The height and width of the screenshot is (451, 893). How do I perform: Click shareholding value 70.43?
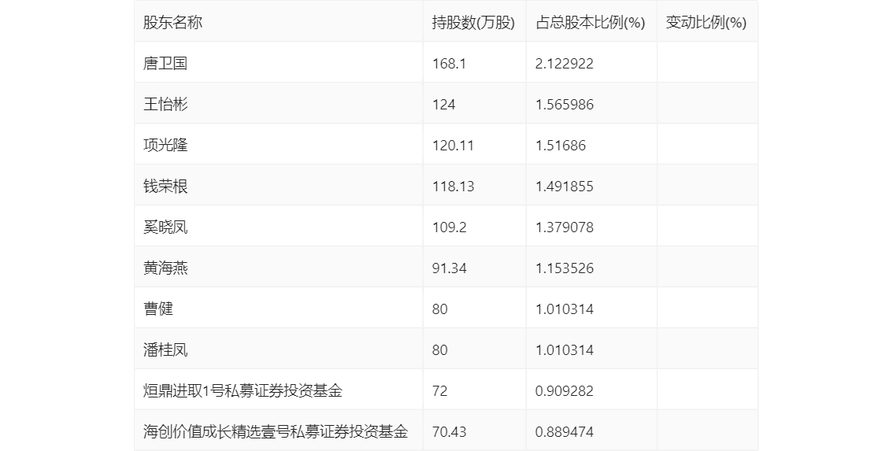click(449, 432)
